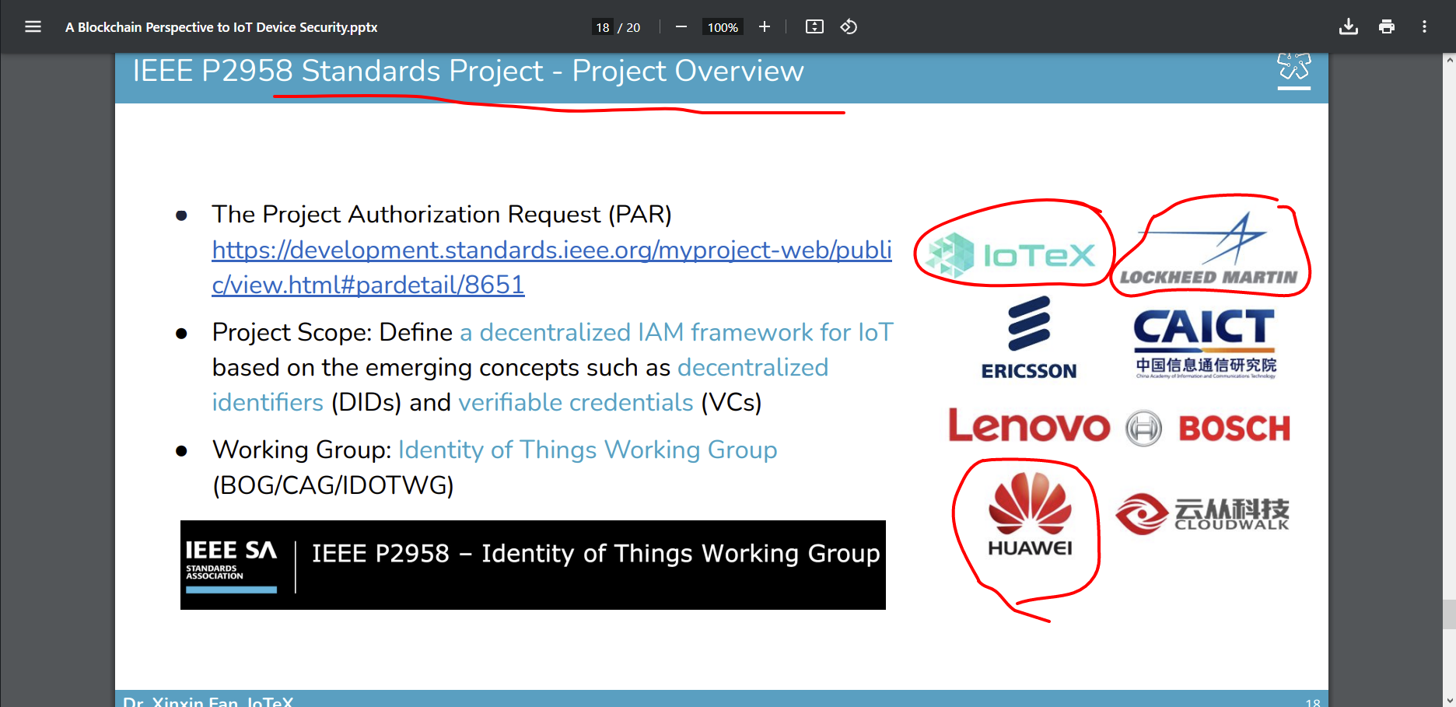Click the document title text
Screen dimensions: 1456x707
tap(221, 27)
